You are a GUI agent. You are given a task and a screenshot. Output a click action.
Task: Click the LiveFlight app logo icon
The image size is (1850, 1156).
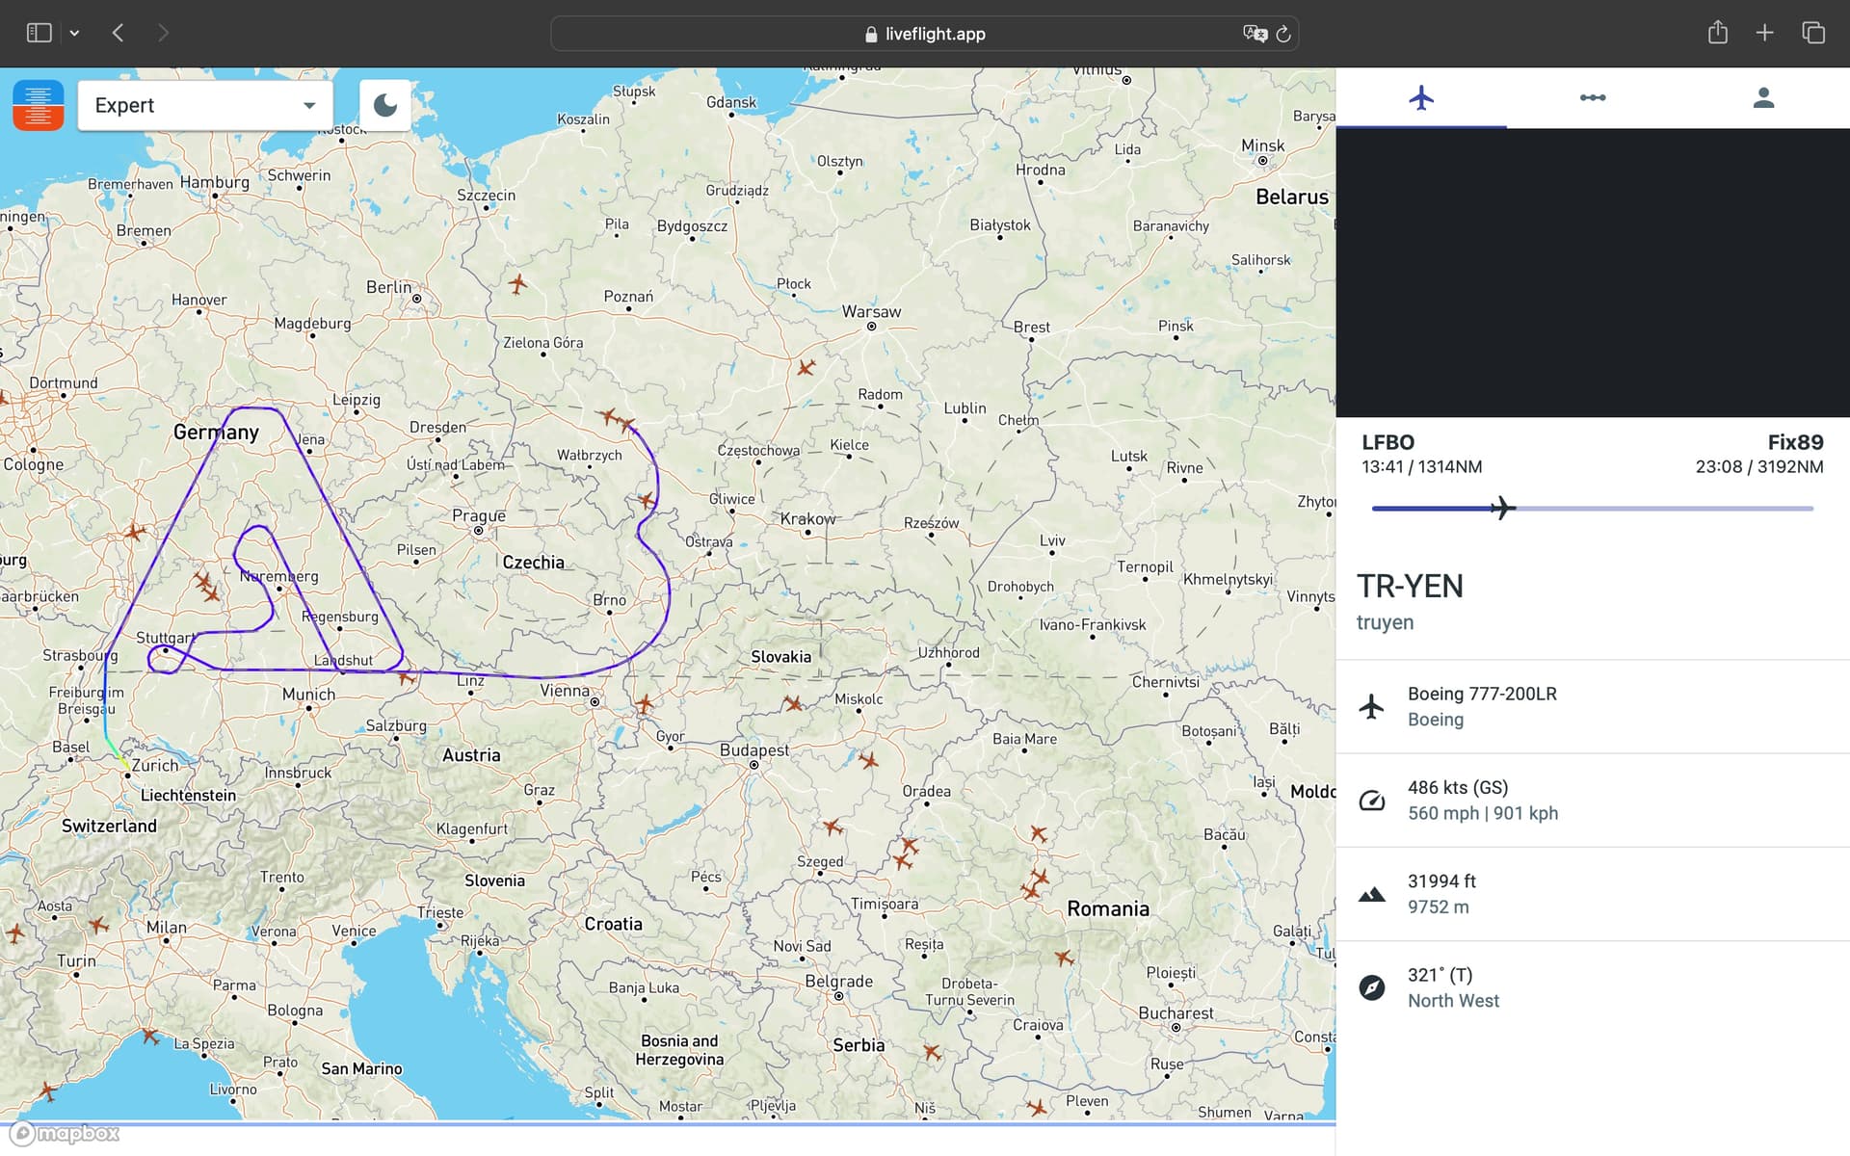[x=39, y=105]
